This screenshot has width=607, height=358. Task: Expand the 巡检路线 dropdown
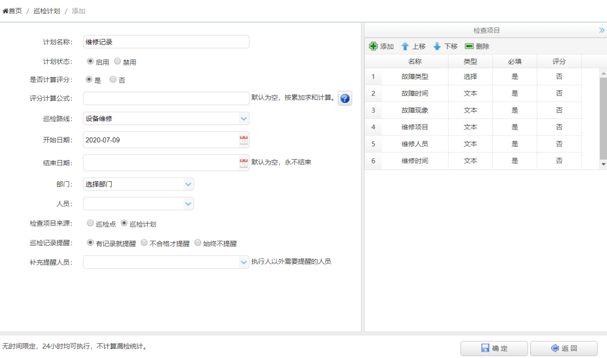coord(244,118)
